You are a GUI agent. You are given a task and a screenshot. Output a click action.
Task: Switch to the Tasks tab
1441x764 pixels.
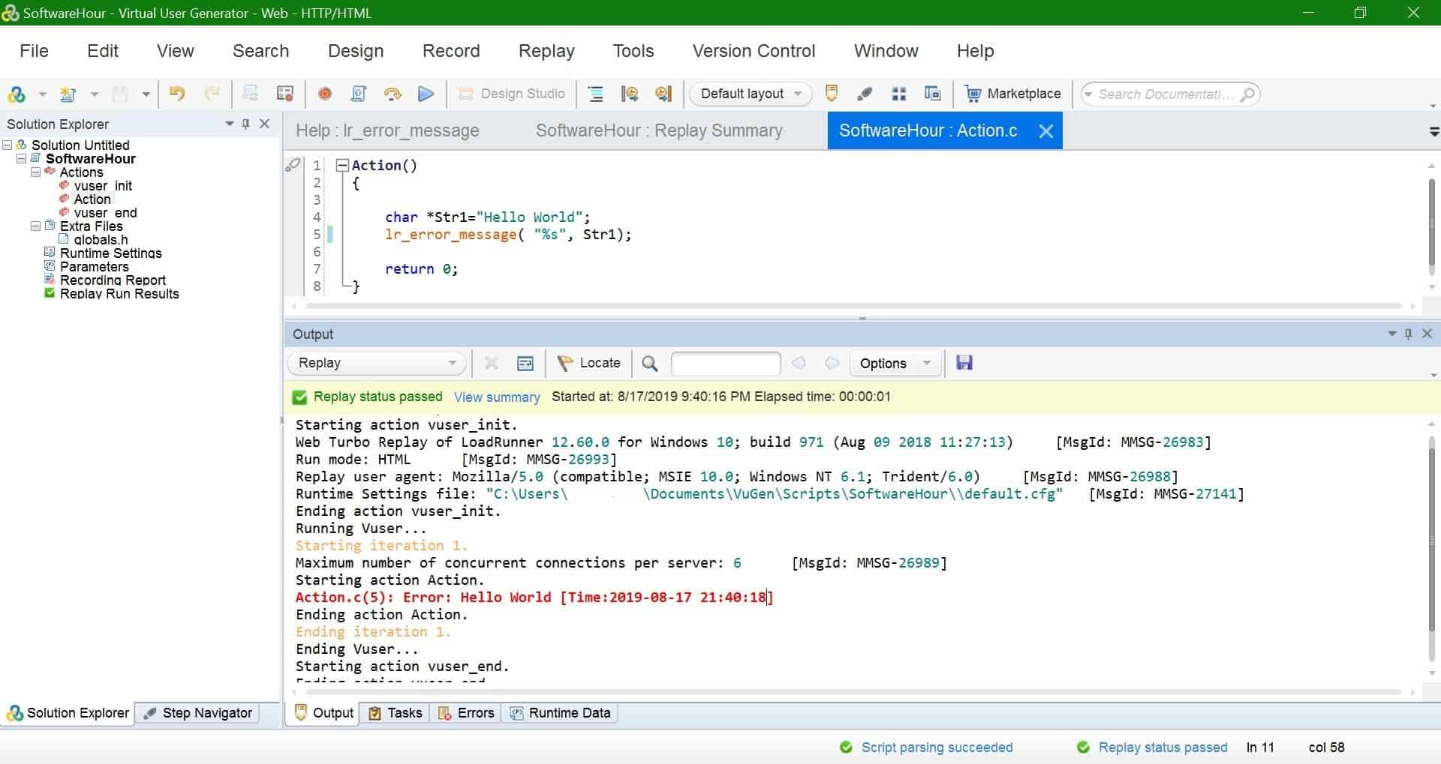coord(396,713)
